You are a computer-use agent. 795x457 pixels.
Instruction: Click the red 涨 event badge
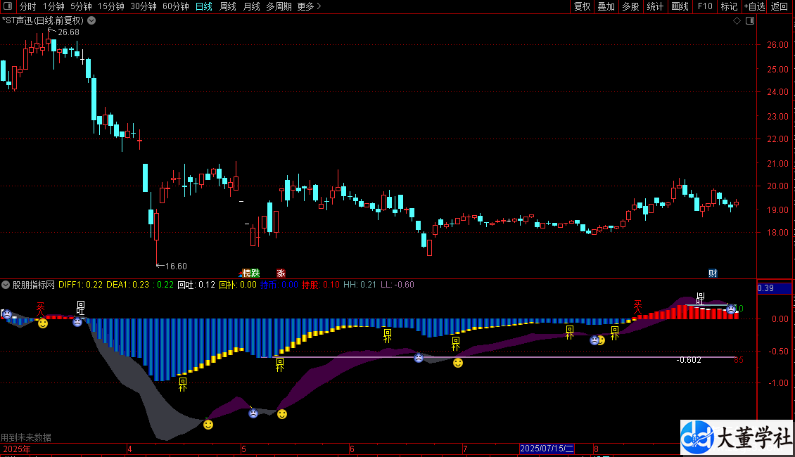pos(281,273)
